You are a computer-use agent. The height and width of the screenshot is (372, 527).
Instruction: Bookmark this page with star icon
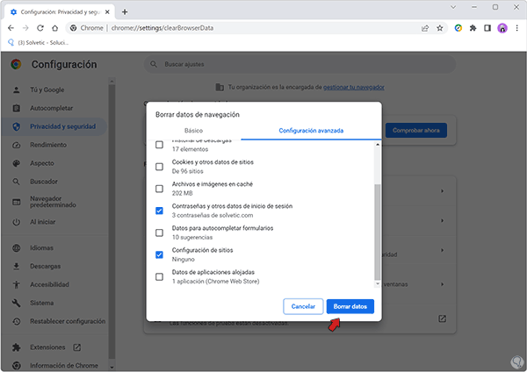441,27
